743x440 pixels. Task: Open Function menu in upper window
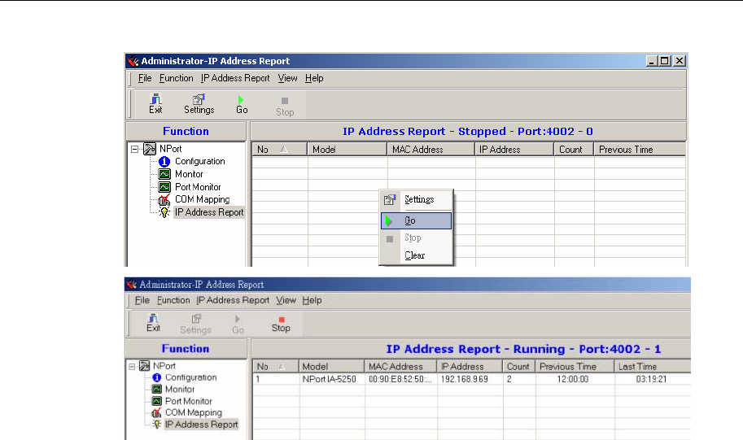(176, 78)
